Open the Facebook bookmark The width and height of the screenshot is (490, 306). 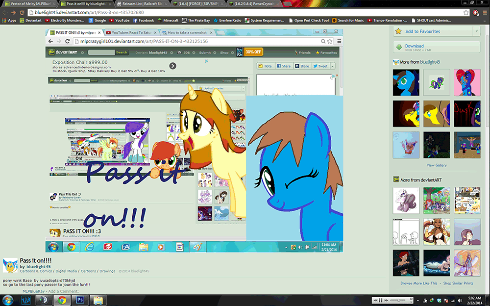coord(144,20)
